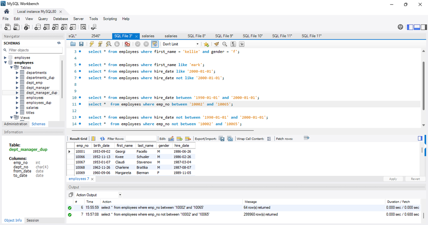428x225 pixels.
Task: Close the SQL File 3* tab
Action: [x=136, y=36]
